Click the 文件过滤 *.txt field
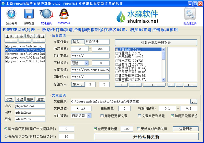 [x=81, y=108]
